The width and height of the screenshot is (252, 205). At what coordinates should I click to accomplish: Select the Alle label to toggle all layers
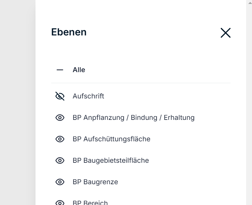[79, 70]
